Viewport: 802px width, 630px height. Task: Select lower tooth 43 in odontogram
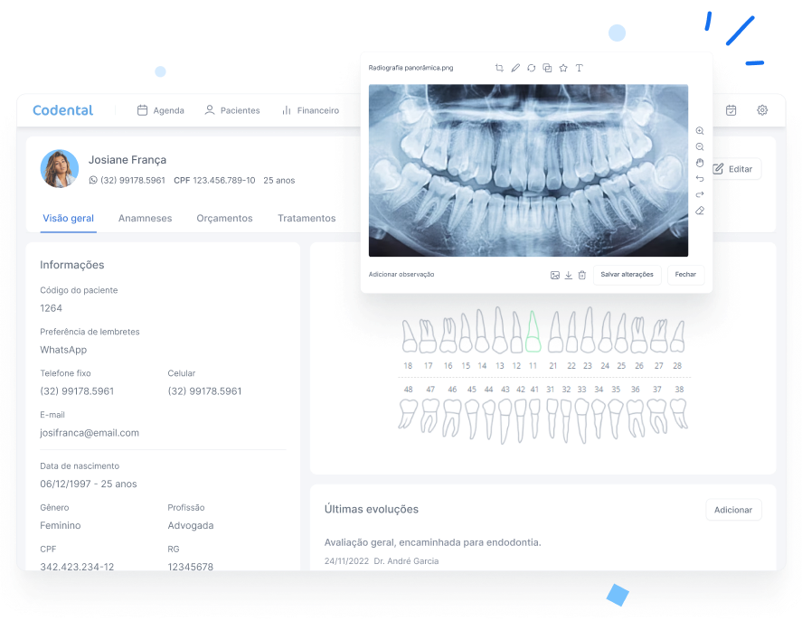click(505, 421)
